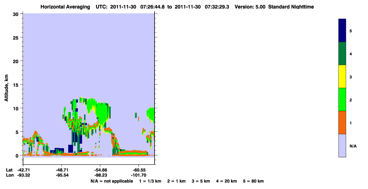Image resolution: width=368 pixels, height=189 pixels.
Task: Click the '5 = 80 km' legend note
Action: pyautogui.click(x=253, y=181)
